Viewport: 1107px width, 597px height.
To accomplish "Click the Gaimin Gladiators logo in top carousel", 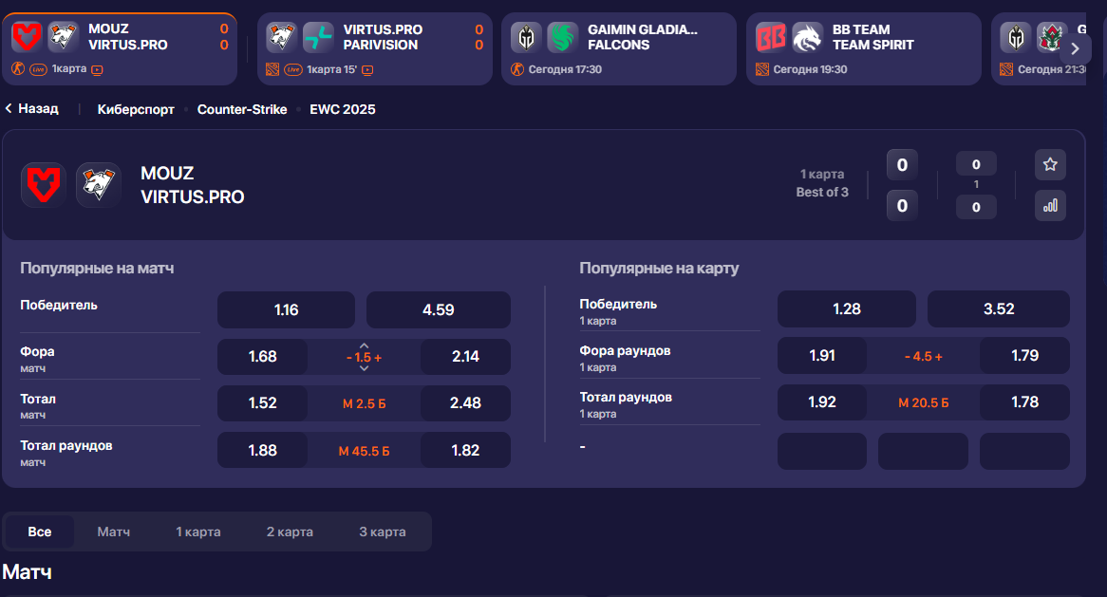I will point(526,37).
